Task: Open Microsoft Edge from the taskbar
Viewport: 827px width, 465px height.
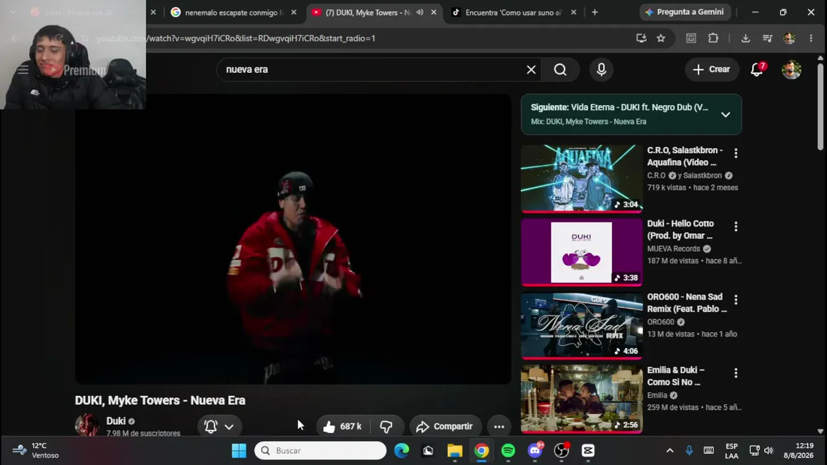Action: tap(402, 451)
